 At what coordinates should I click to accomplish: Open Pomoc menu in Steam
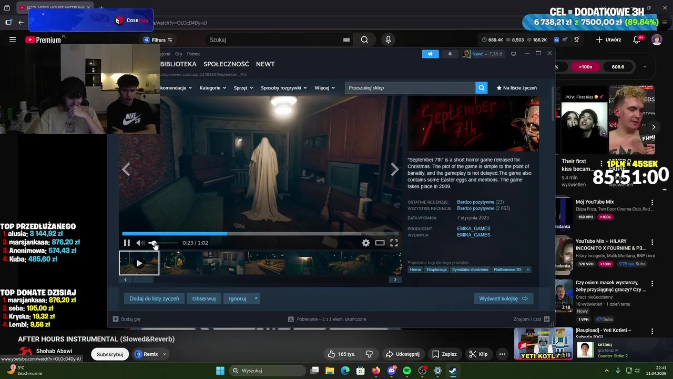tap(193, 54)
